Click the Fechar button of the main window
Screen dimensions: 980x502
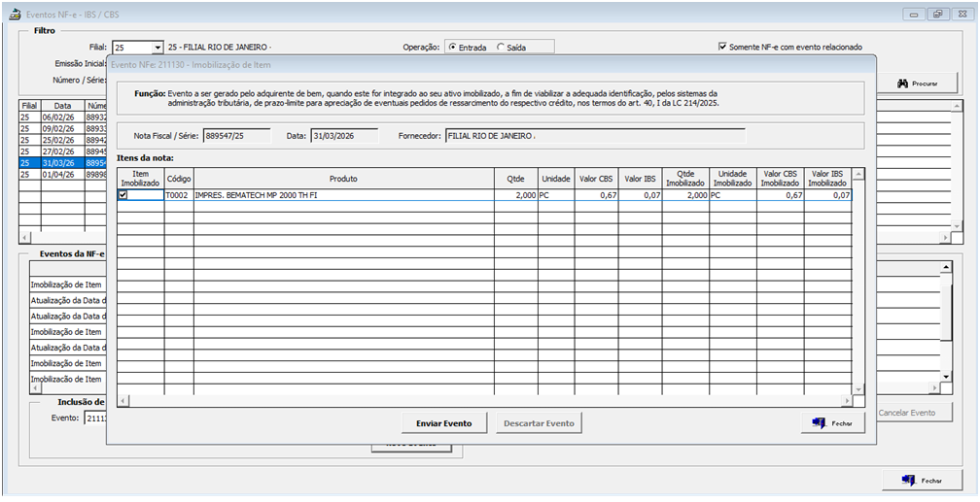tap(922, 480)
